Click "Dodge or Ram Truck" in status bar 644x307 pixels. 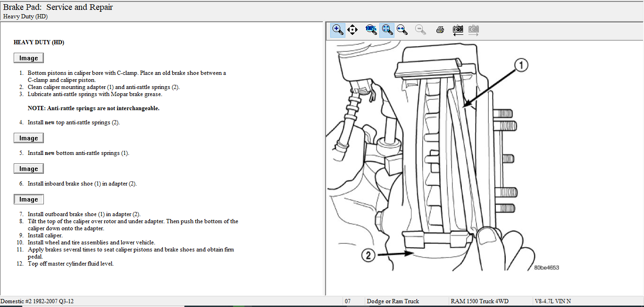point(393,301)
